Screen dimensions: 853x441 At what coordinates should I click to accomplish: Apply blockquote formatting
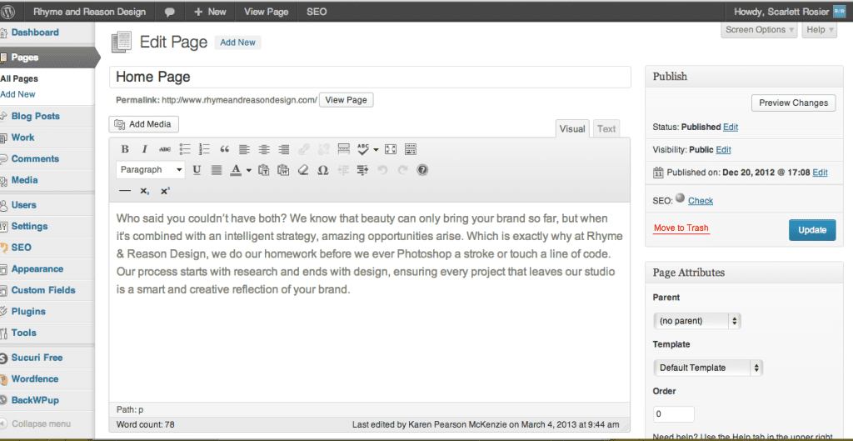[224, 149]
